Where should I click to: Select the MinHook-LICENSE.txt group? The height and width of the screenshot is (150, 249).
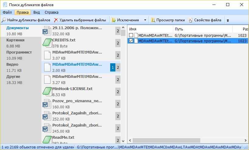click(81, 92)
